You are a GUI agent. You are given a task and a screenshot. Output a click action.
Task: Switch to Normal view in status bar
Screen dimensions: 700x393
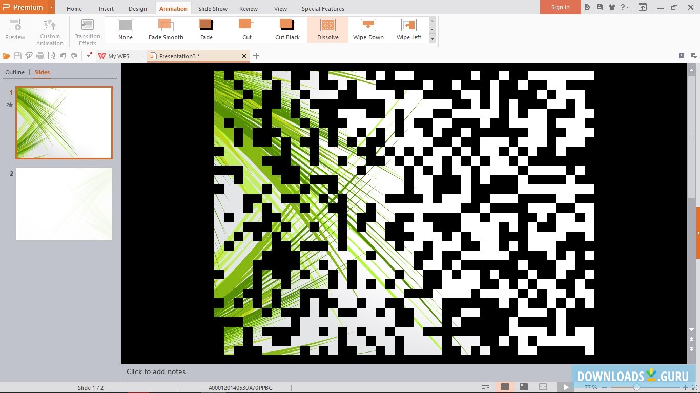coord(505,387)
